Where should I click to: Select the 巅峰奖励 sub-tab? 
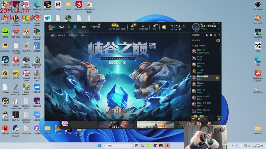pos(62,35)
